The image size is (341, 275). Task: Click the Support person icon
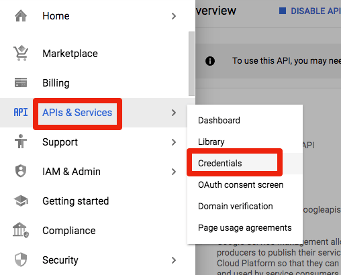tap(21, 142)
